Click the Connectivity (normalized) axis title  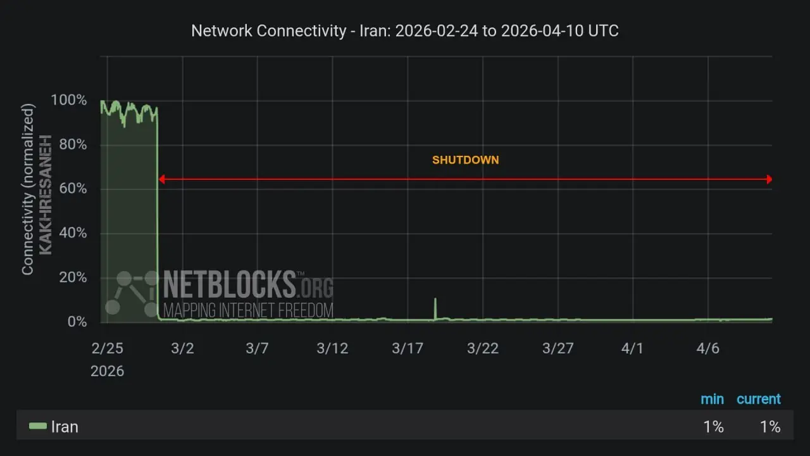click(x=27, y=190)
